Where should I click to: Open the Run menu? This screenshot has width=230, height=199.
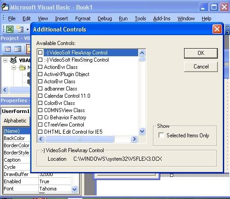click(x=123, y=18)
